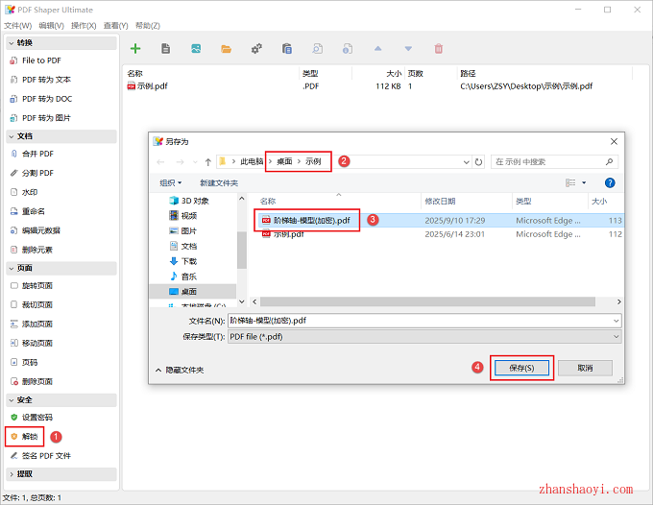Select 重命名 sidebar item
The width and height of the screenshot is (653, 505).
[x=33, y=211]
